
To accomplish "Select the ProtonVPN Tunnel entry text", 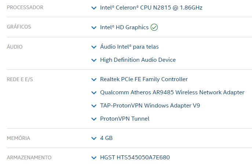I will 125,119.
